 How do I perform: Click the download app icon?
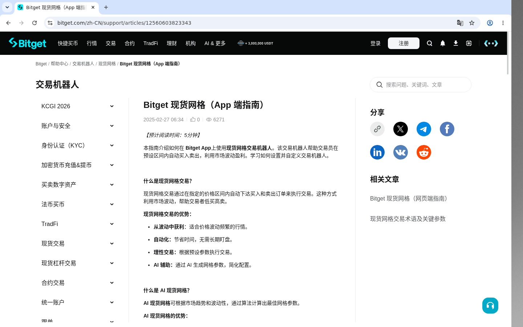click(456, 43)
